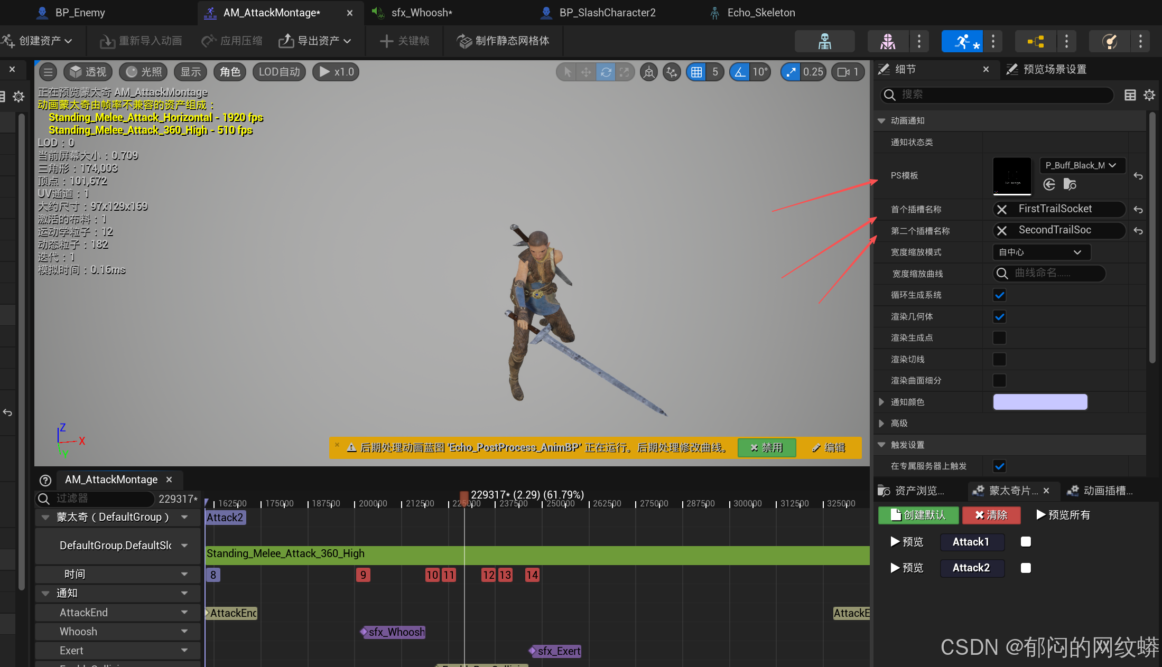Click the skeletal mesh mode icon
Image resolution: width=1162 pixels, height=667 pixels.
[888, 41]
